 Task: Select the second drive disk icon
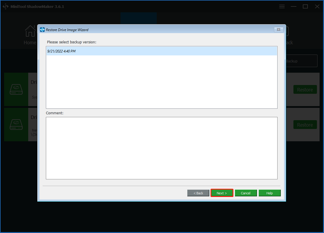point(16,125)
